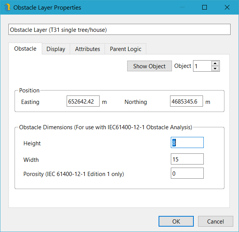Click the Porosity value field
The width and height of the screenshot is (239, 232).
coord(187,173)
